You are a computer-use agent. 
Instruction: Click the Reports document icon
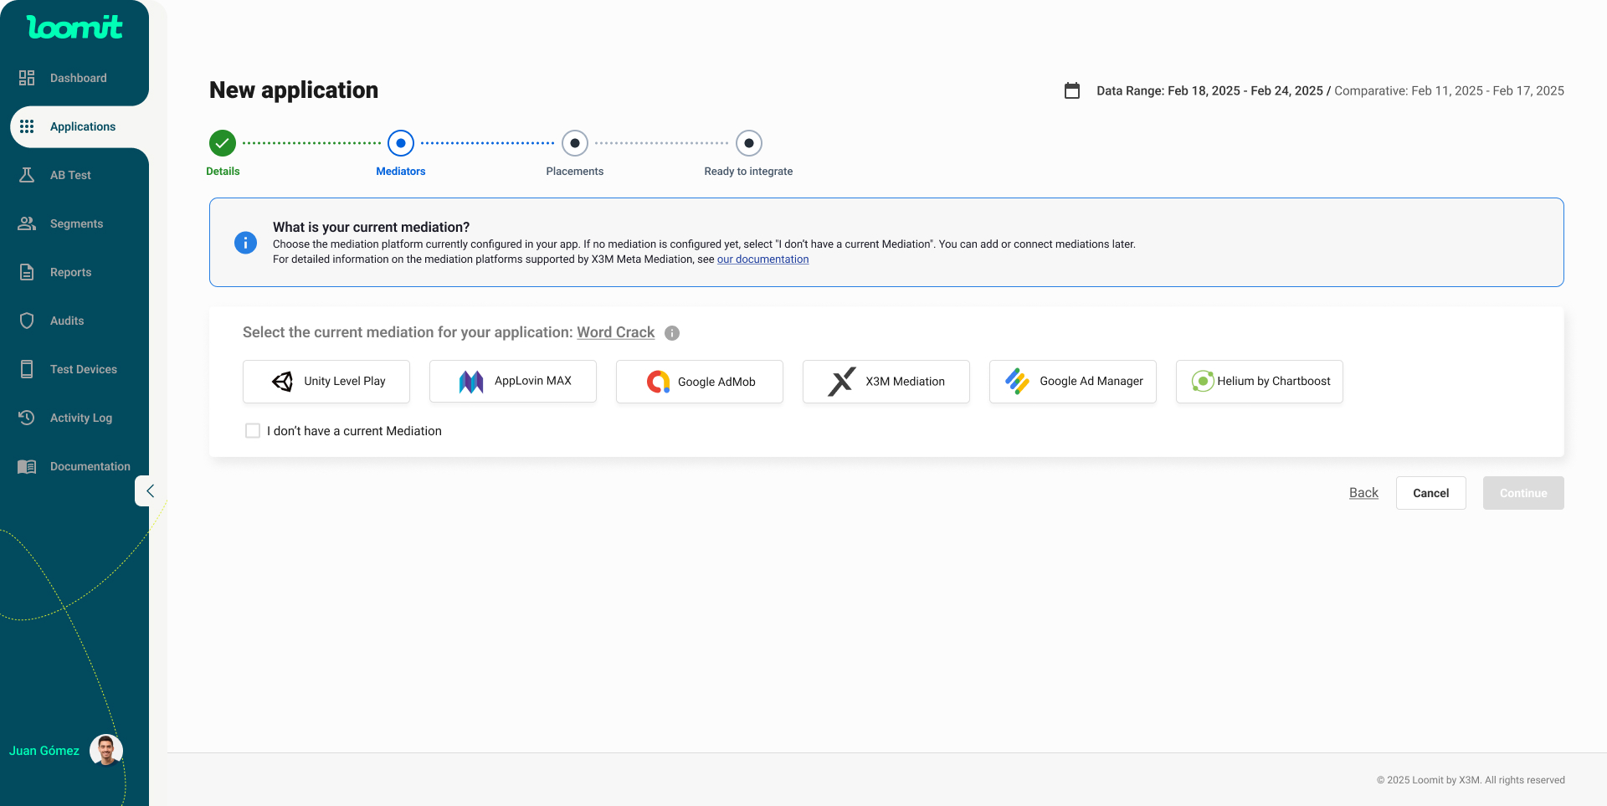coord(27,272)
